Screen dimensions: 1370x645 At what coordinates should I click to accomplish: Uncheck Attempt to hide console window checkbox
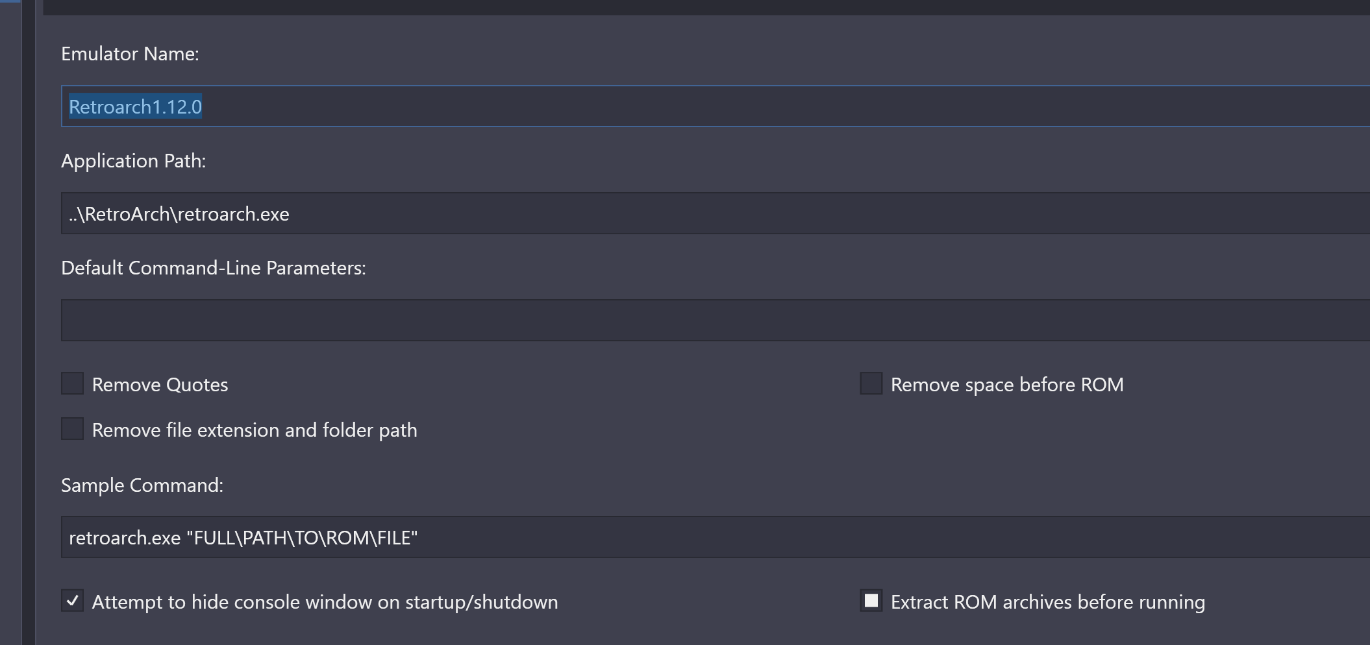[72, 601]
